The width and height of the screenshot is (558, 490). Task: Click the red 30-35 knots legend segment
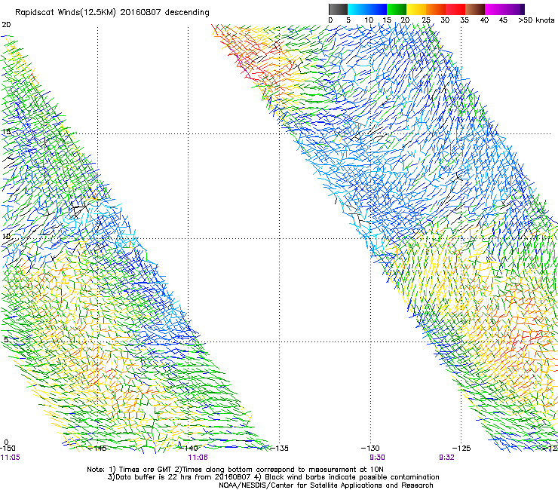(x=455, y=9)
